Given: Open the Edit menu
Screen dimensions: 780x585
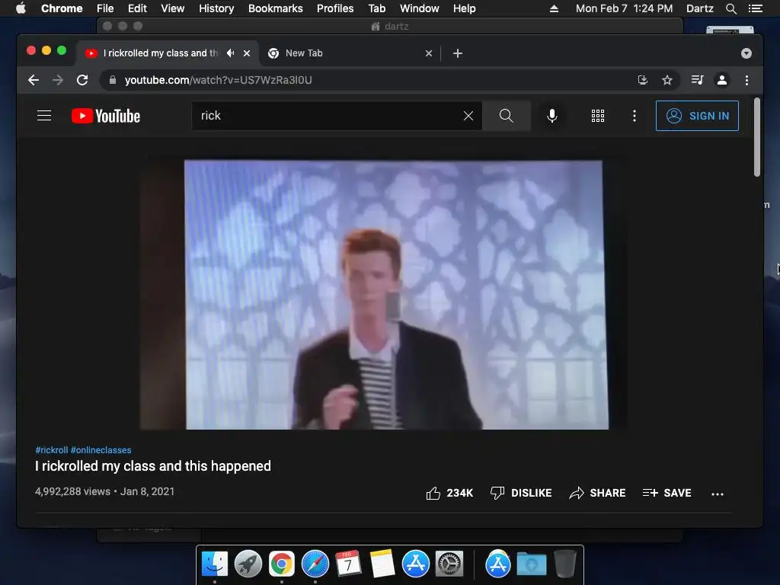Looking at the screenshot, I should 137,8.
